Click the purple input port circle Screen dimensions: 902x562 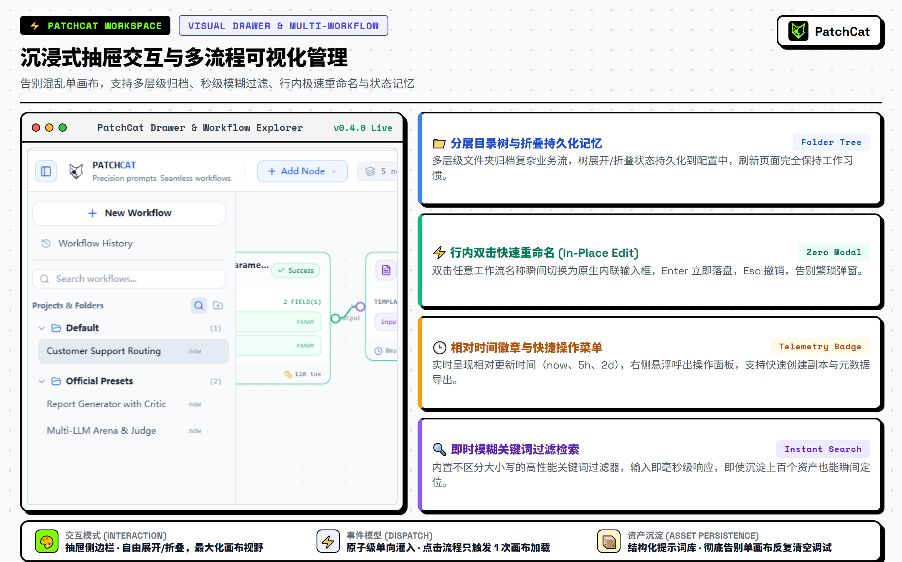coord(360,307)
